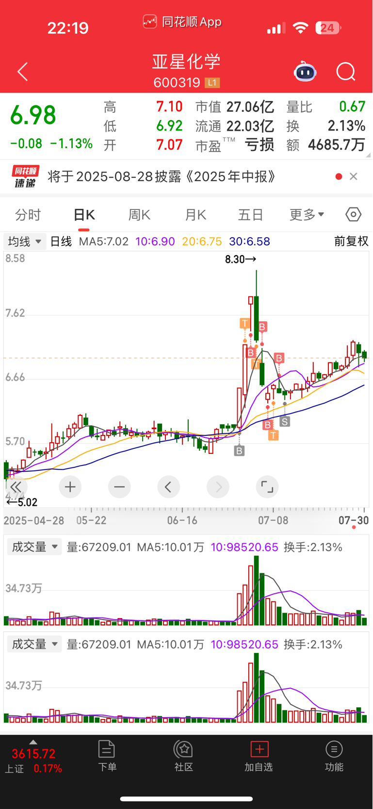Image resolution: width=373 pixels, height=809 pixels.
Task: Tap the L1 level badge
Action: pos(212,83)
